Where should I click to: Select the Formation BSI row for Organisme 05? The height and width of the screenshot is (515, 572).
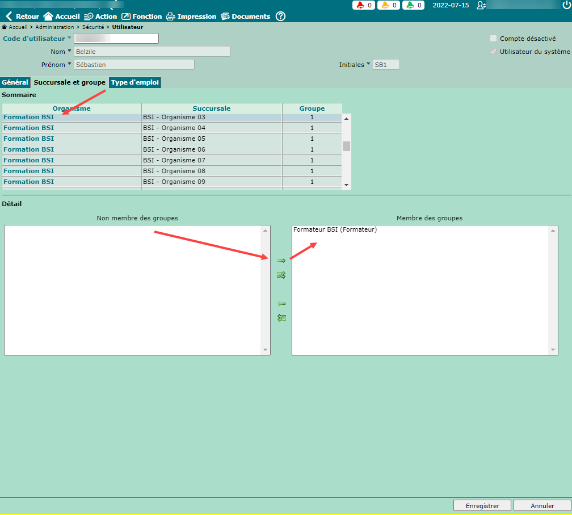point(29,139)
